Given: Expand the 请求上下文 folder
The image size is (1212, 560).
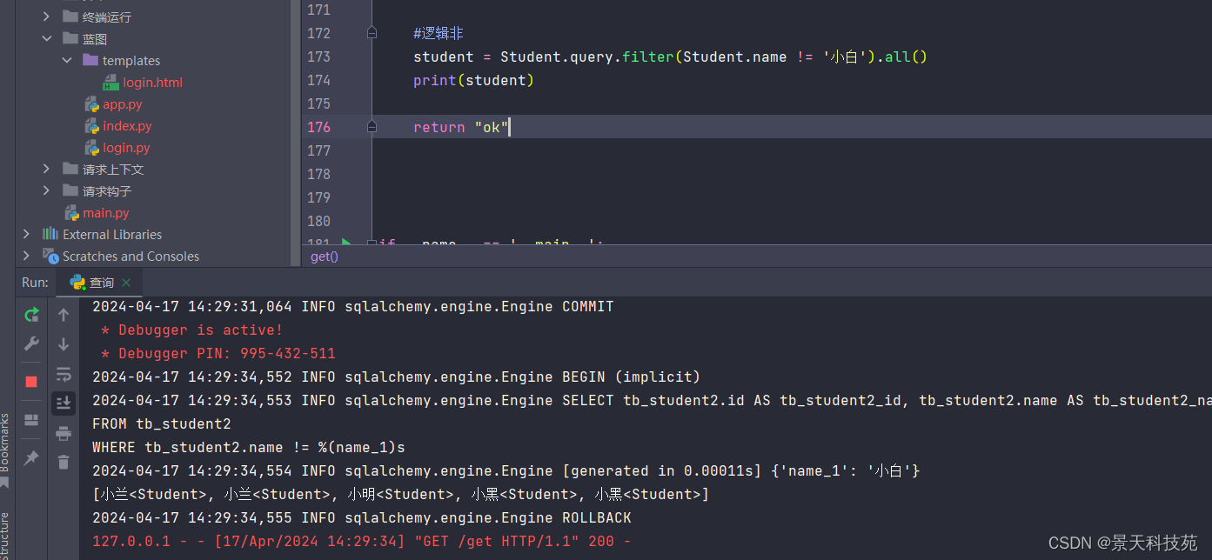Looking at the screenshot, I should pos(47,170).
